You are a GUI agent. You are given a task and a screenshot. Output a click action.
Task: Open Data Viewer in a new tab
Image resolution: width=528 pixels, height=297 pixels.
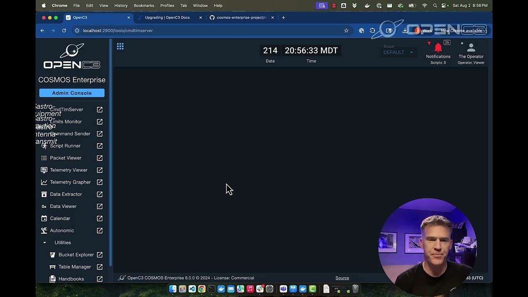point(100,206)
